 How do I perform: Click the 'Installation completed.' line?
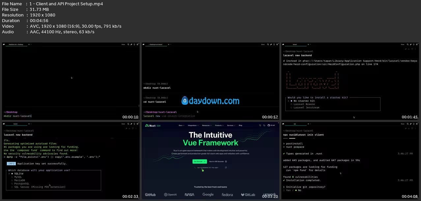click(x=302, y=180)
